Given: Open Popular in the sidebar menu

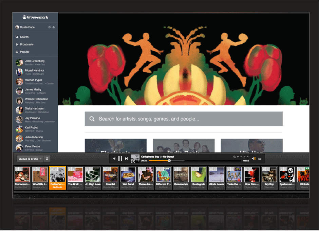Looking at the screenshot, I should [x=24, y=52].
